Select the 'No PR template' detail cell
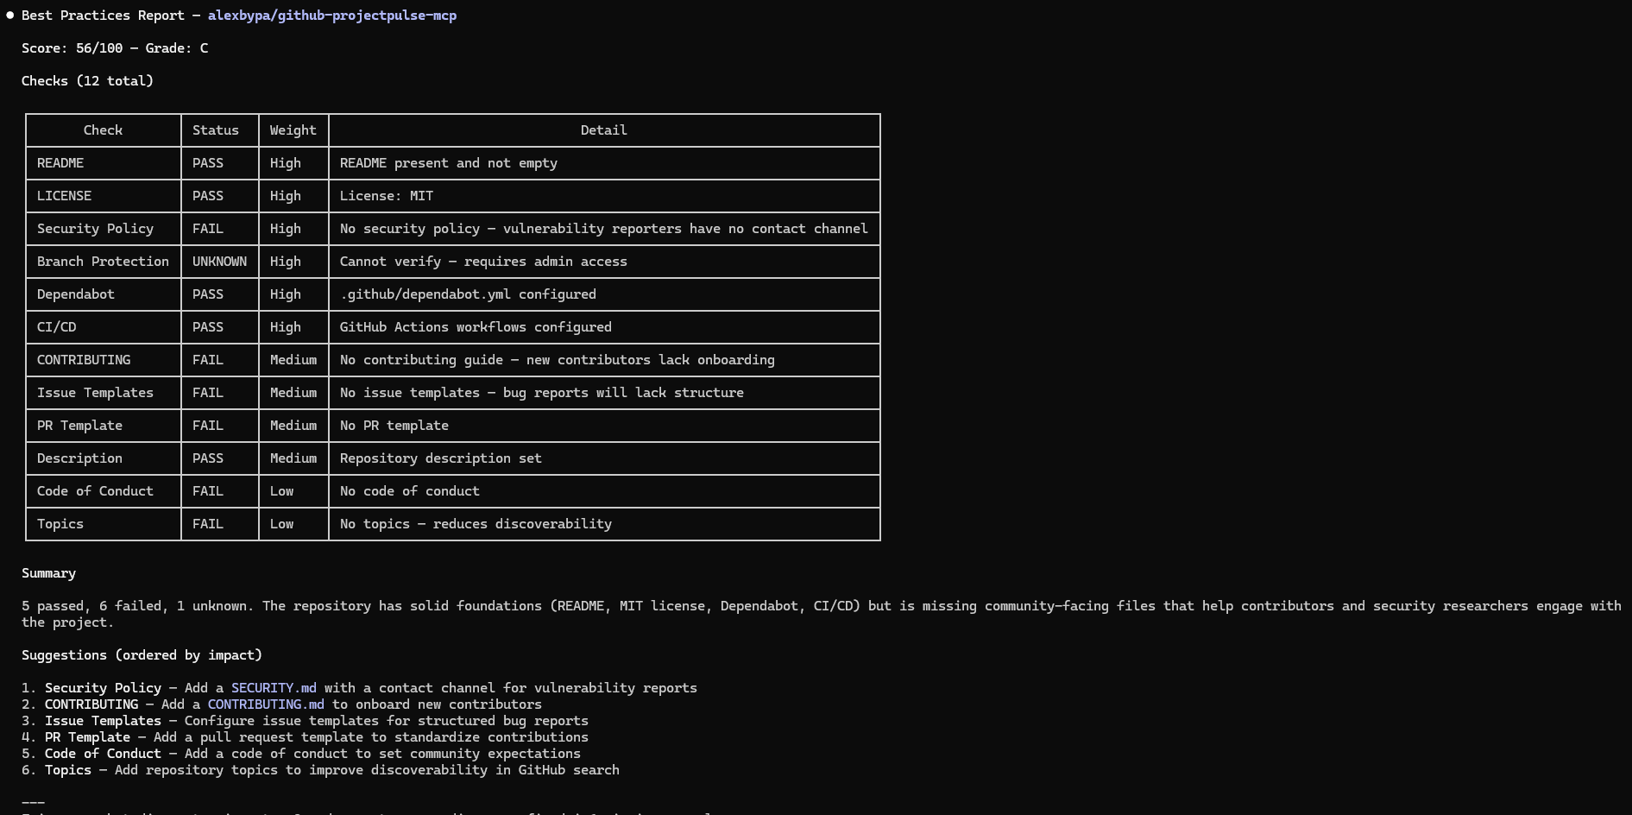Screen dimensions: 1632x815 [x=604, y=426]
